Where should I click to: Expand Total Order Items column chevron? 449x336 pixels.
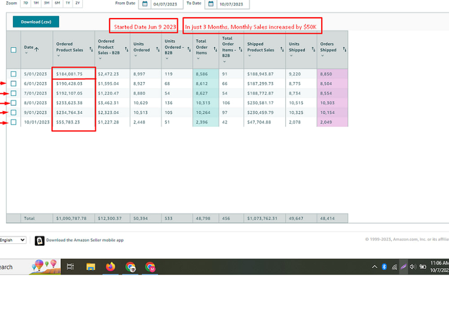pos(198,59)
